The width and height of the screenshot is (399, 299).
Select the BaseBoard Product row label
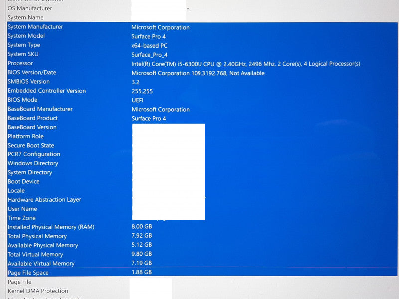[x=33, y=118]
